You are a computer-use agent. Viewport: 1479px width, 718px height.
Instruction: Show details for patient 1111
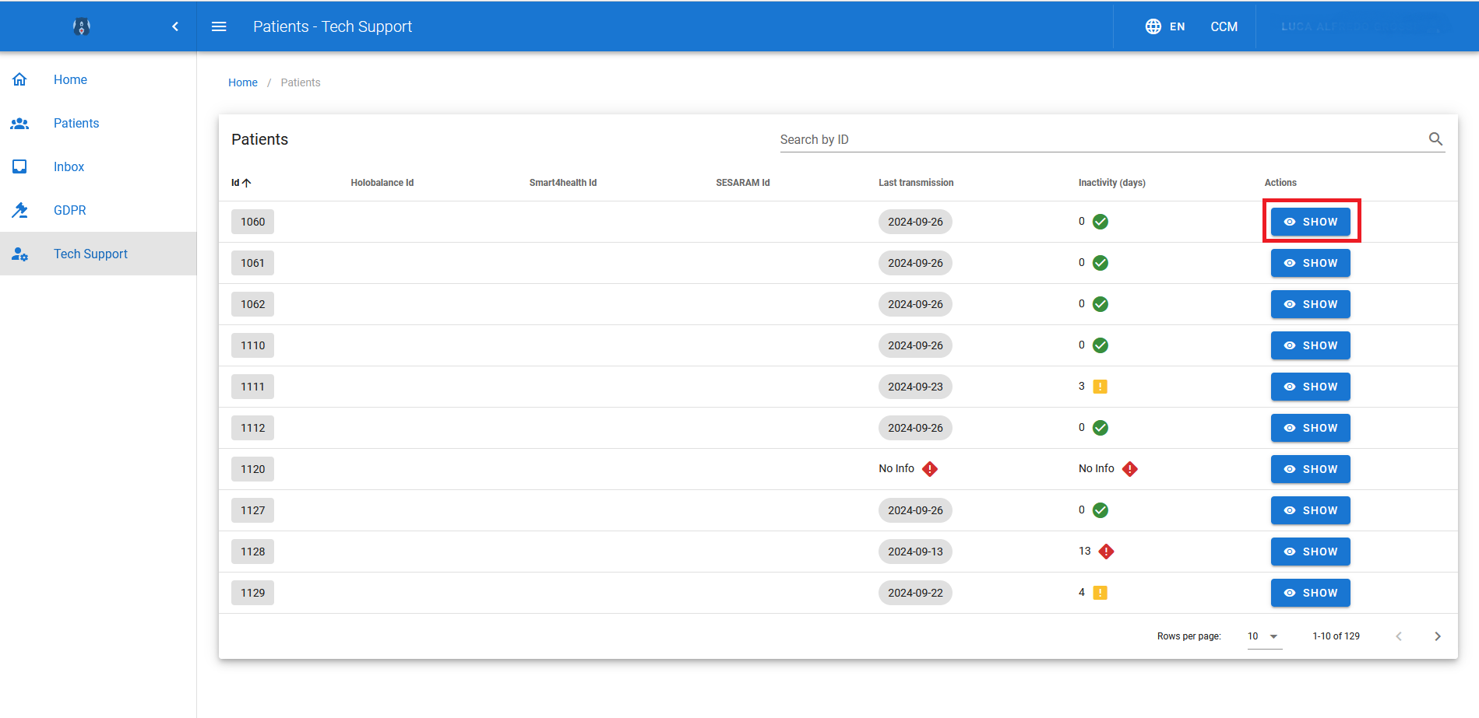[1311, 387]
